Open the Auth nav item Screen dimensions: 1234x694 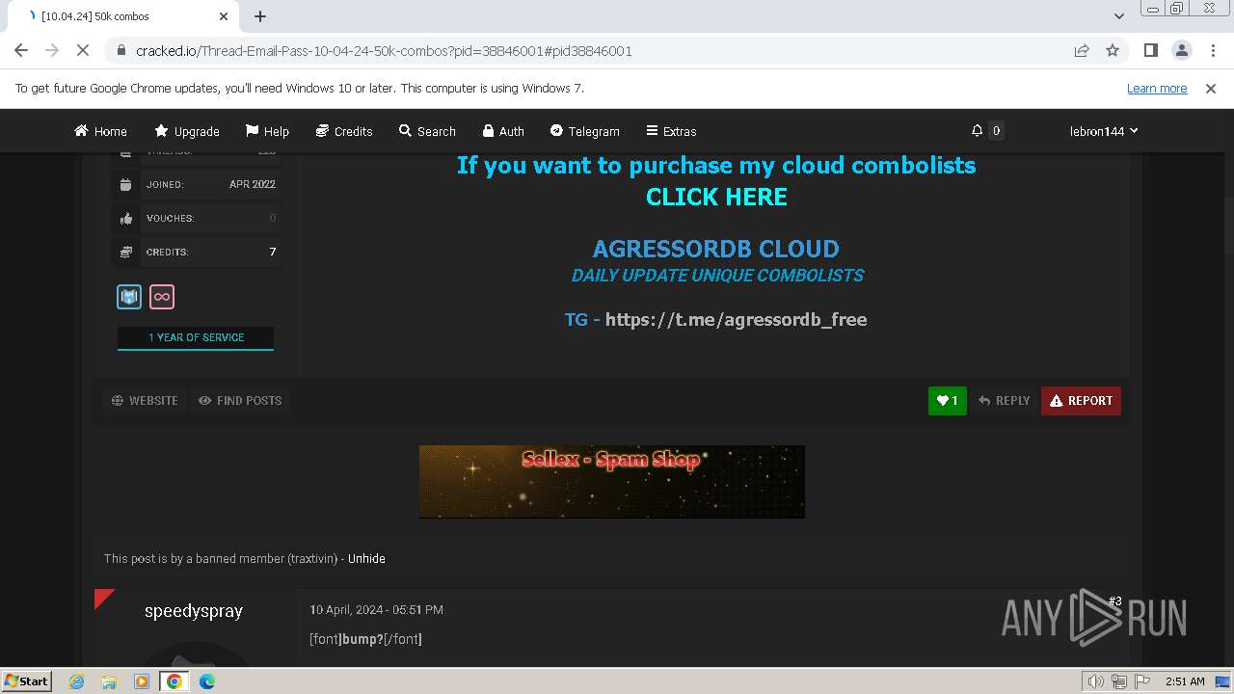(x=503, y=131)
